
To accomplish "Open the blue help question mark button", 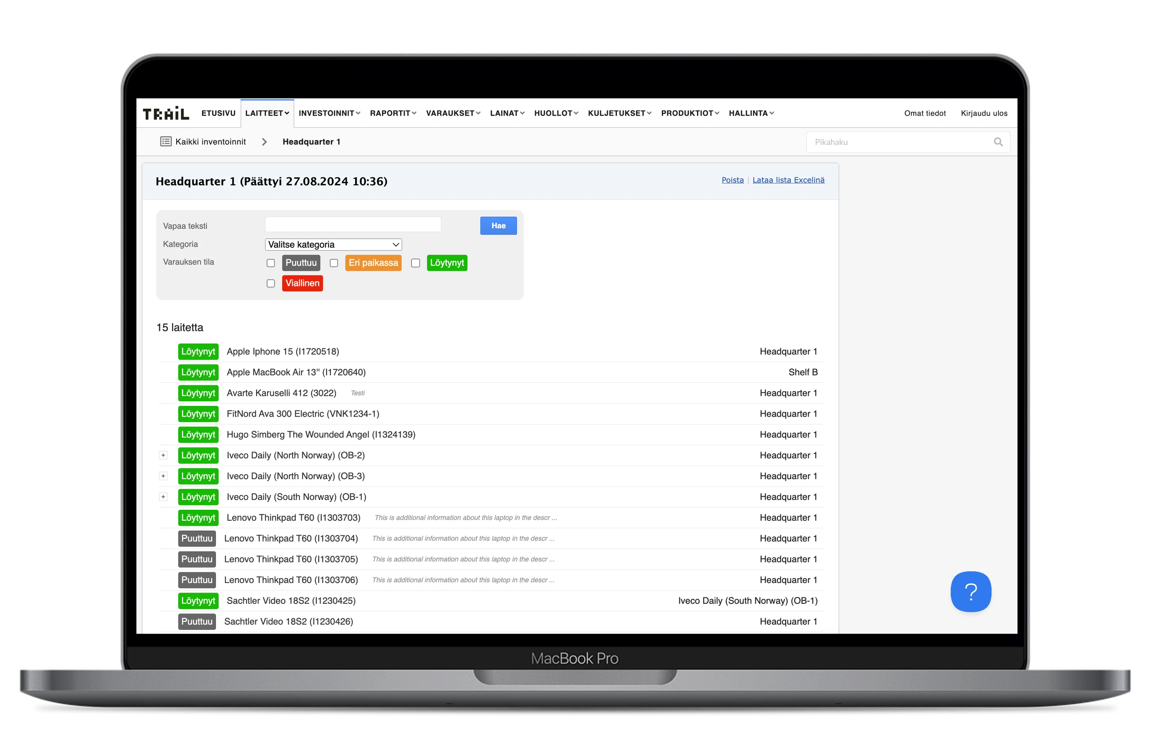I will 971,592.
